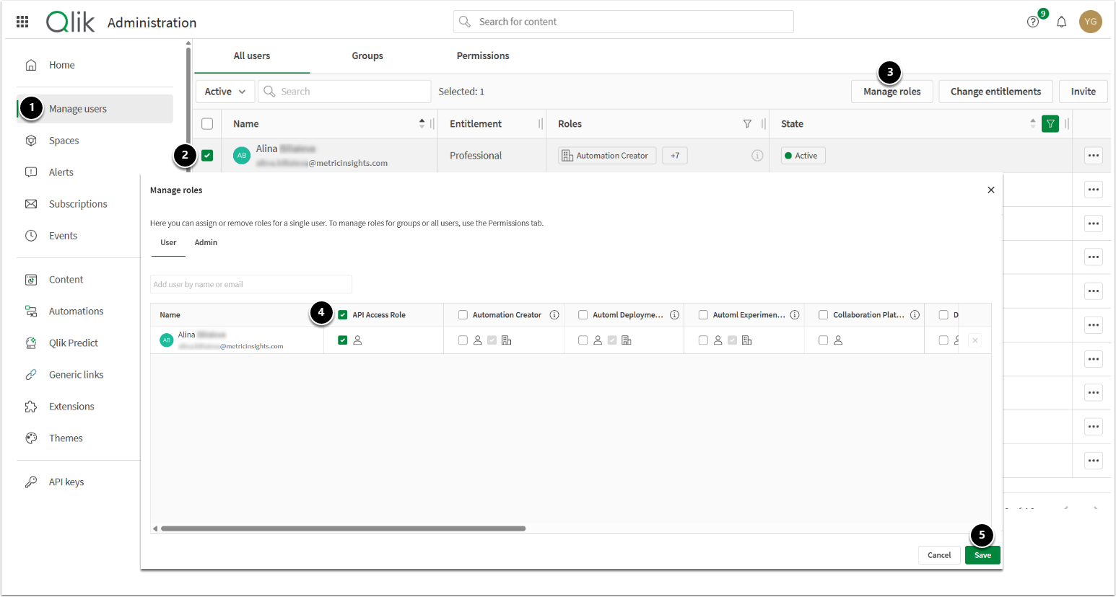Click the Extensions puzzle icon
This screenshot has width=1116, height=597.
point(31,407)
